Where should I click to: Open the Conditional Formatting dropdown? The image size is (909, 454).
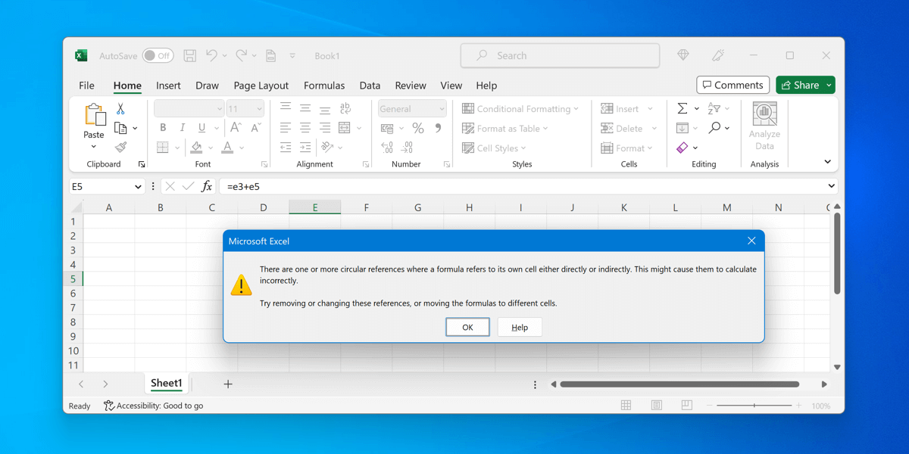(x=520, y=109)
